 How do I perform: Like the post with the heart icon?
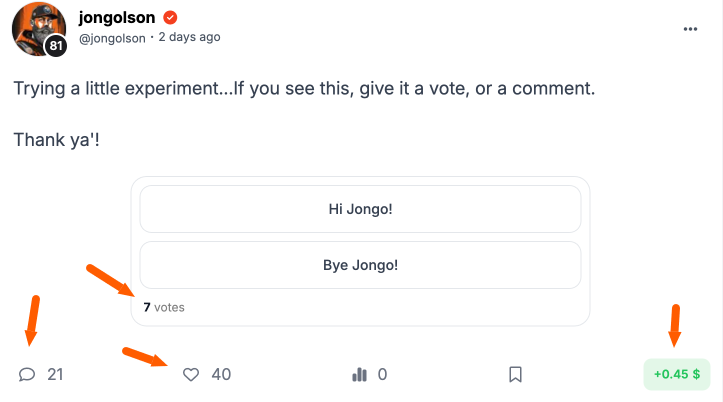click(x=191, y=374)
